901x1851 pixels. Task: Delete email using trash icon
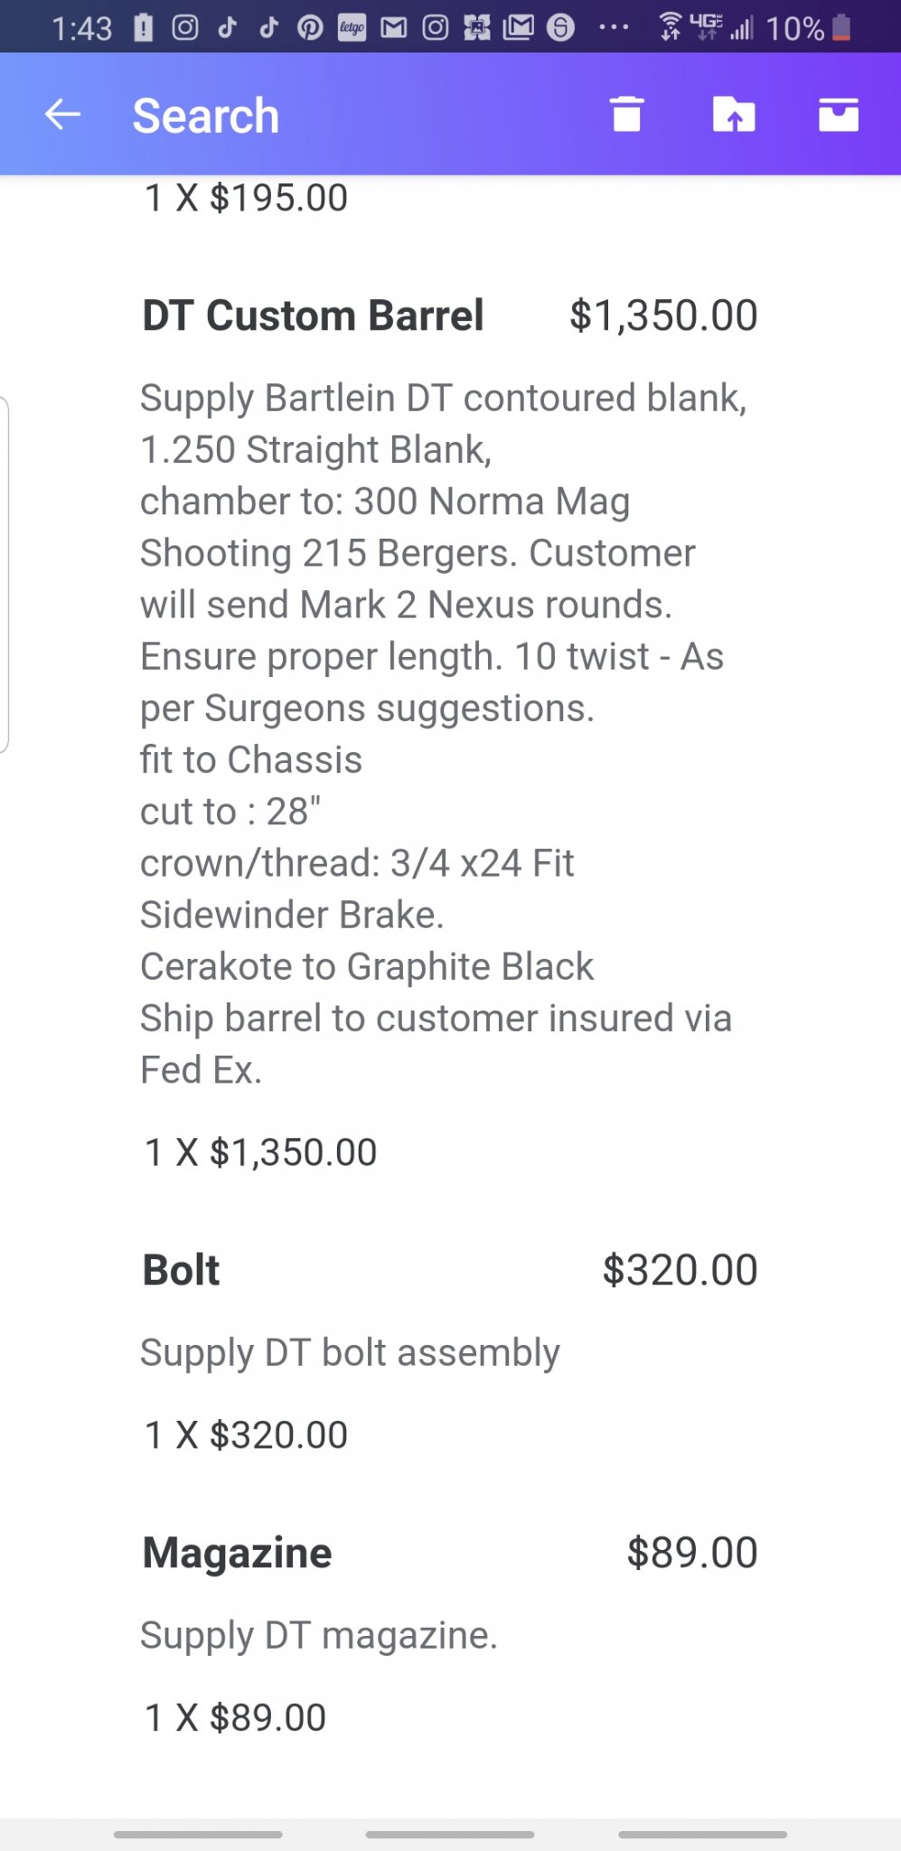coord(626,115)
